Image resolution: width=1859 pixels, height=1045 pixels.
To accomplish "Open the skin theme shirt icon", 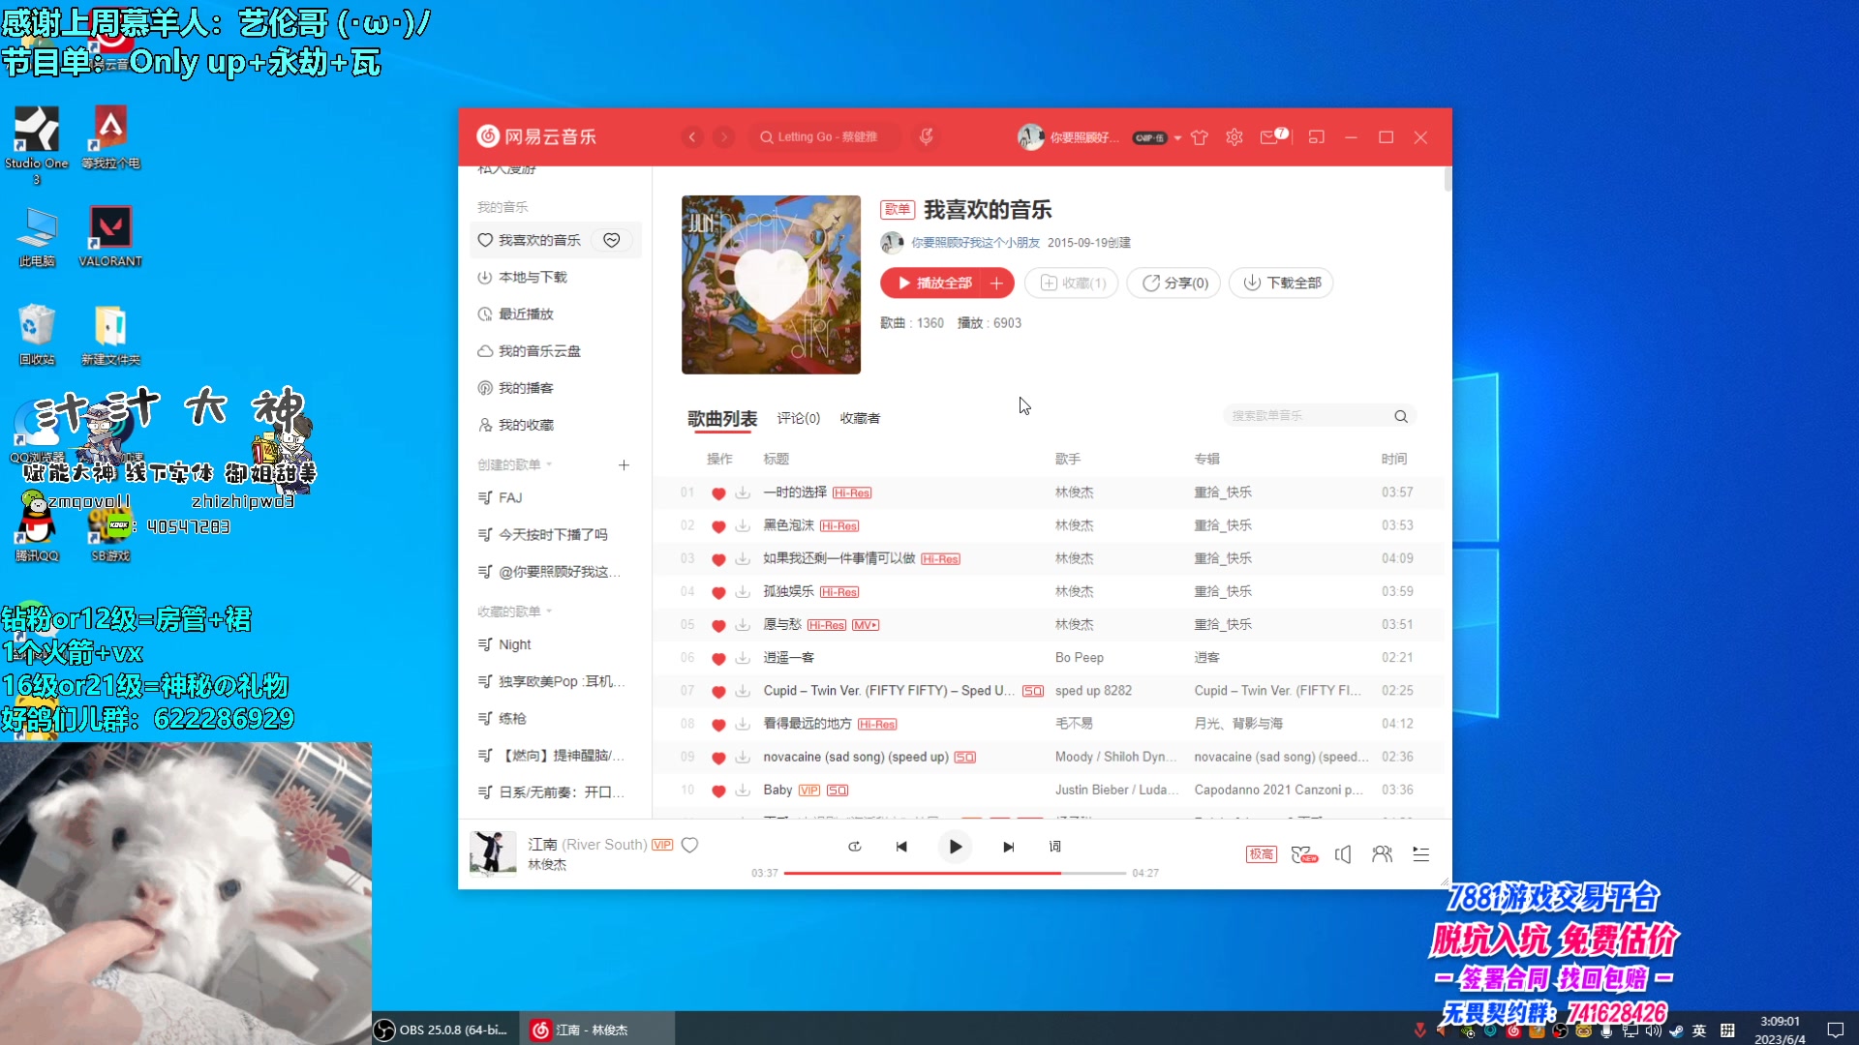I will click(x=1200, y=137).
